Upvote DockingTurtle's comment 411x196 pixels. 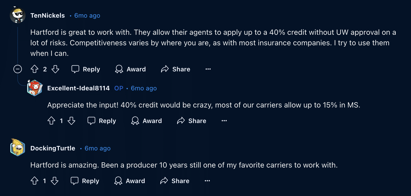click(35, 181)
